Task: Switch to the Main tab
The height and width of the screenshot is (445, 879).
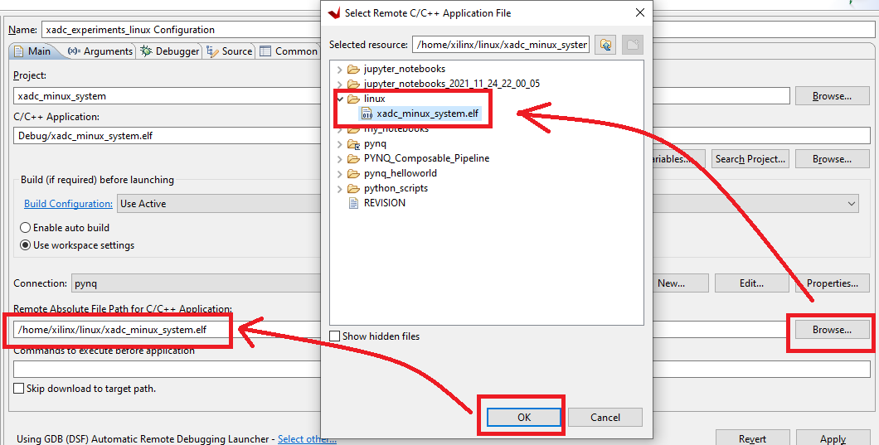Action: pyautogui.click(x=34, y=51)
